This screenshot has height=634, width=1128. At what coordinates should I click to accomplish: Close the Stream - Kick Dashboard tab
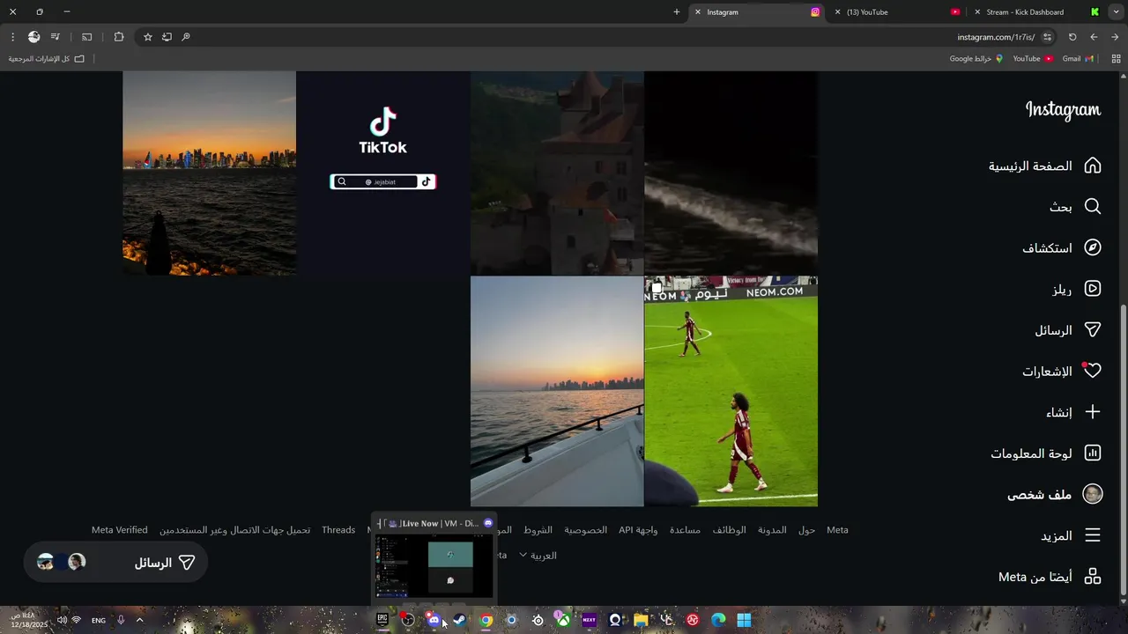coord(977,12)
